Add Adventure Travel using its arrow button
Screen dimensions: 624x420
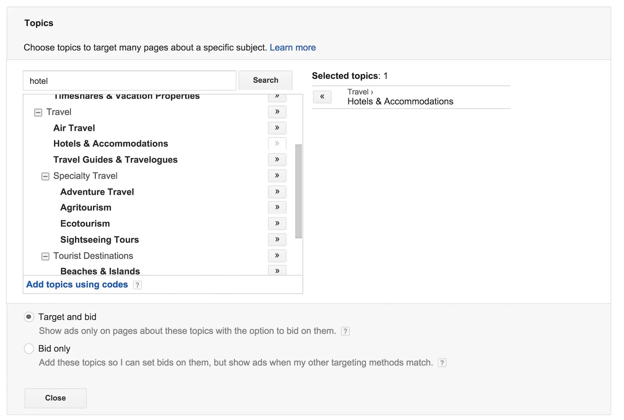[x=277, y=192]
